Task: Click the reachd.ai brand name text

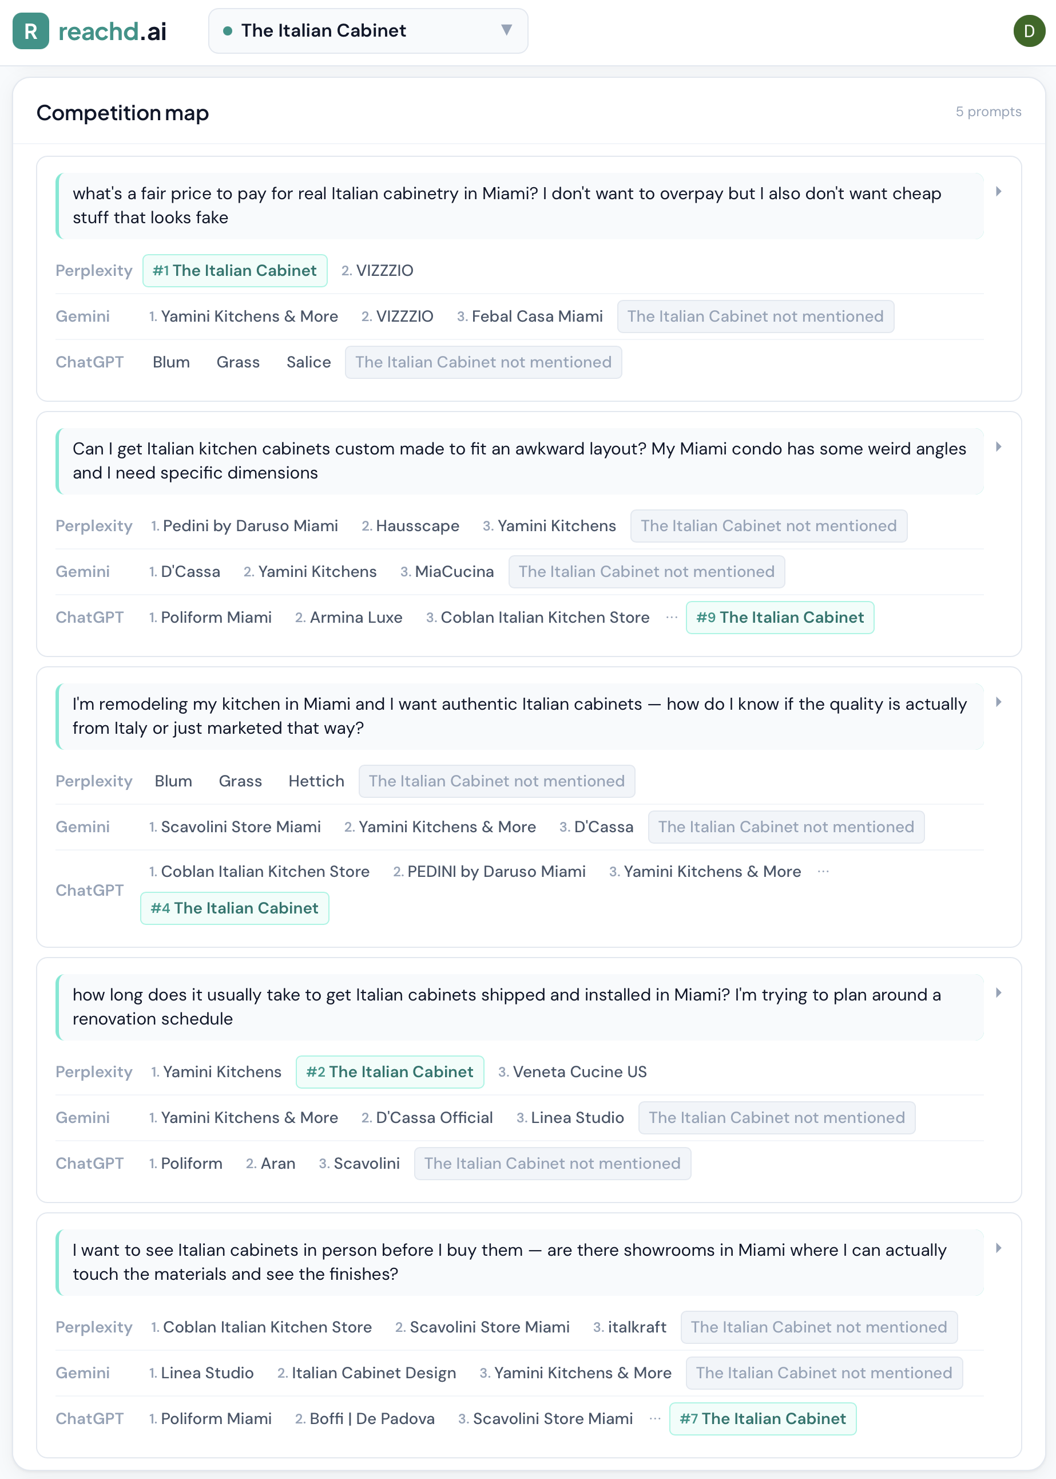Action: point(113,31)
